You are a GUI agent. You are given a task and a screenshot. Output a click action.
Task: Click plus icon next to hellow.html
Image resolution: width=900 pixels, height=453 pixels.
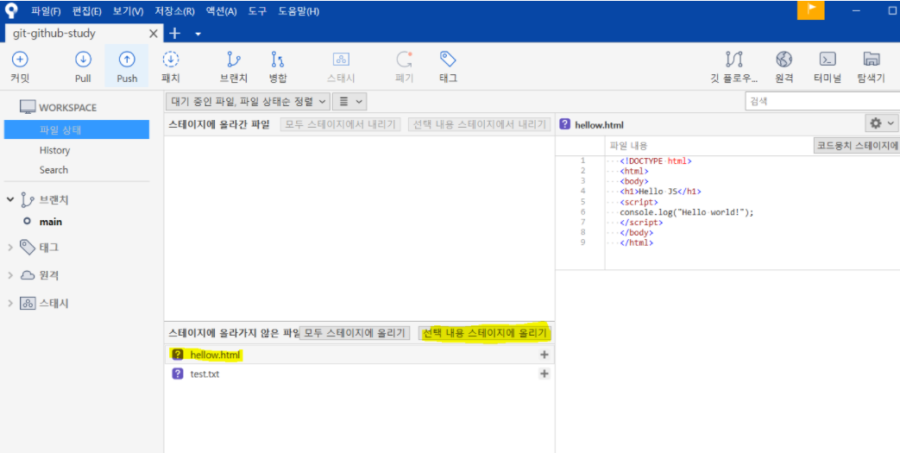coord(544,355)
